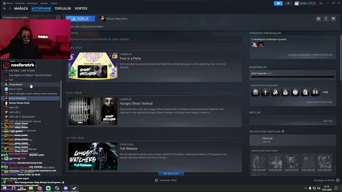Open File Explorer from taskbar
This screenshot has width=342, height=192.
tap(31, 188)
